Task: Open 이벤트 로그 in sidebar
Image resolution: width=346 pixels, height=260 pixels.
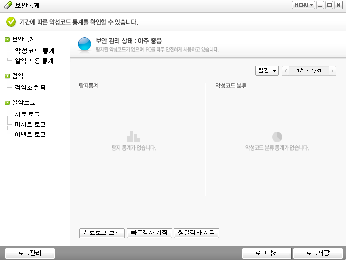Action: pyautogui.click(x=30, y=134)
